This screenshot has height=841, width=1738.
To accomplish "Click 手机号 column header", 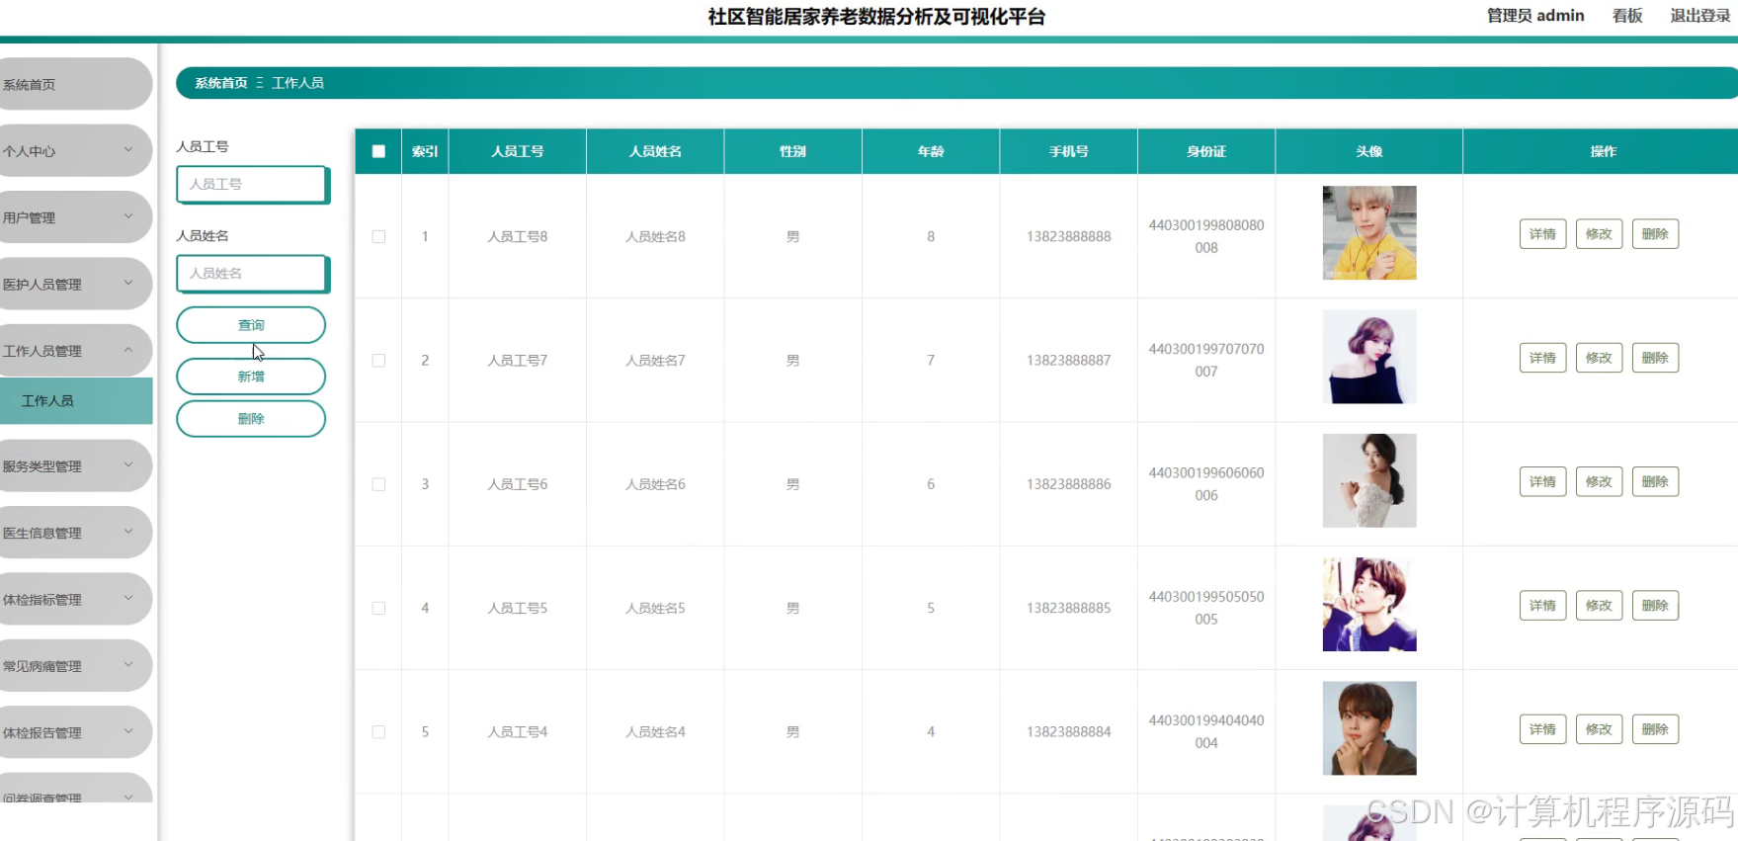I will pos(1069,151).
